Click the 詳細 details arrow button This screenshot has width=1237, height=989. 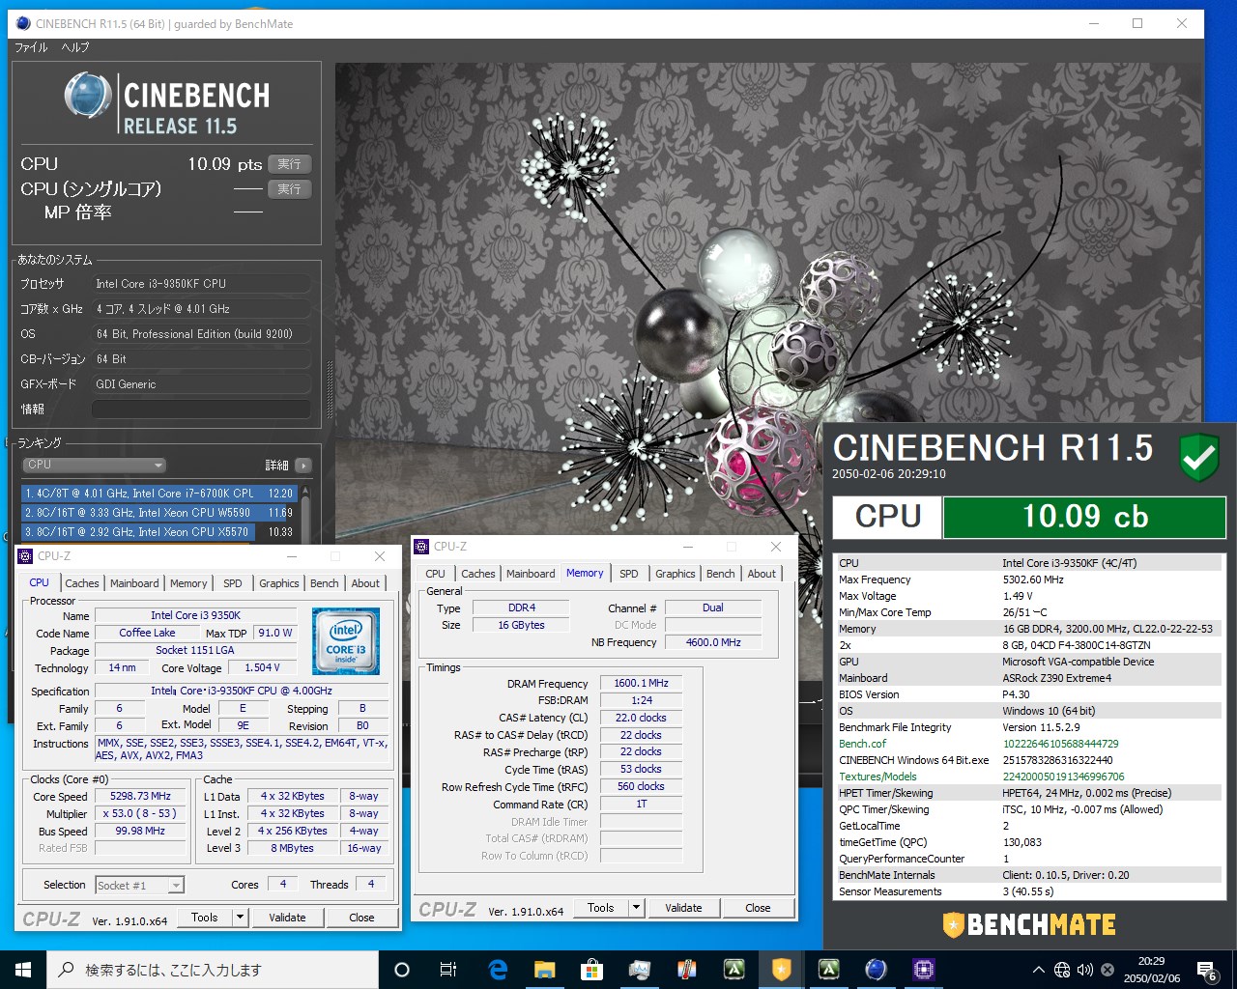[303, 466]
